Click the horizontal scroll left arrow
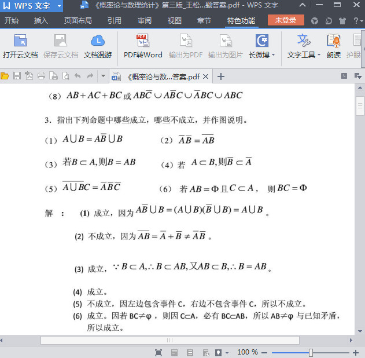 tap(2, 340)
